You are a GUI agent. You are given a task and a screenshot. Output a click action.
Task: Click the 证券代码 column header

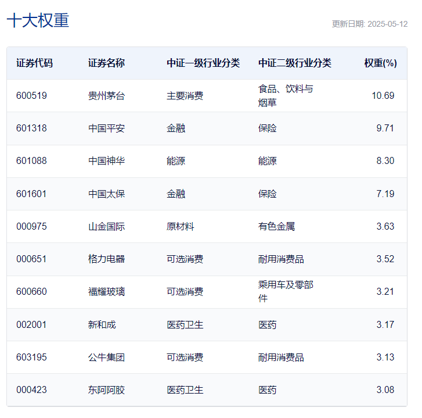(34, 63)
